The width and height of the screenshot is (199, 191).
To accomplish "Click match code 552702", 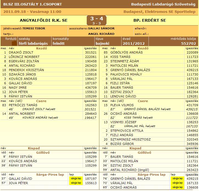I will (x=189, y=44).
